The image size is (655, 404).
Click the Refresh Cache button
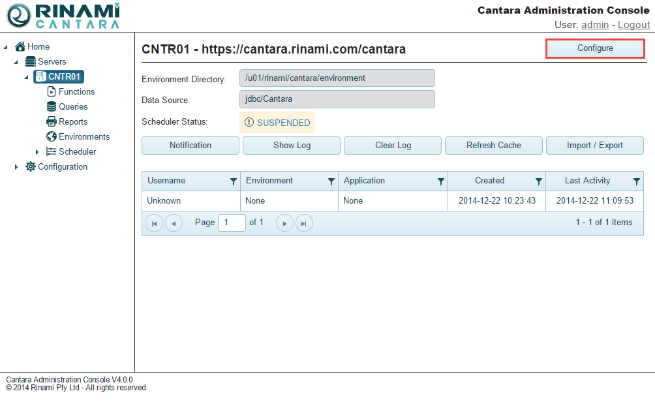tap(493, 146)
